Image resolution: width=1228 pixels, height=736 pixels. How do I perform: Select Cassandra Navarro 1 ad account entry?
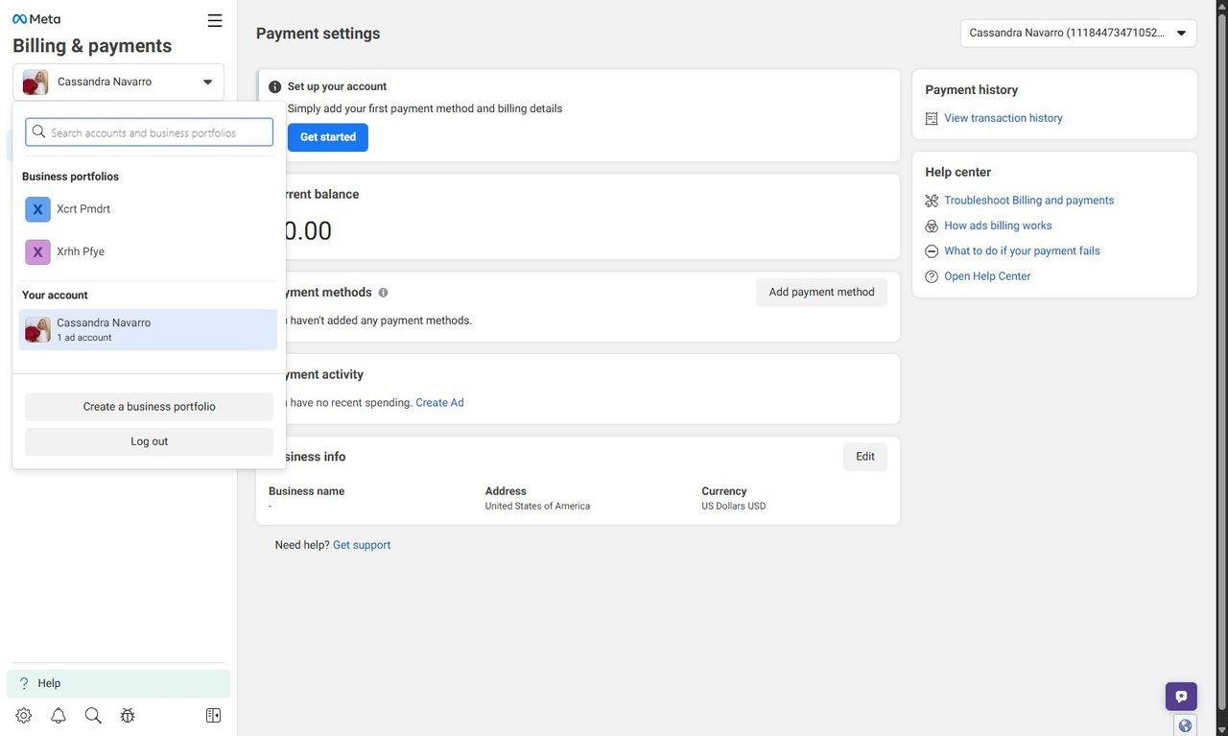pyautogui.click(x=148, y=330)
